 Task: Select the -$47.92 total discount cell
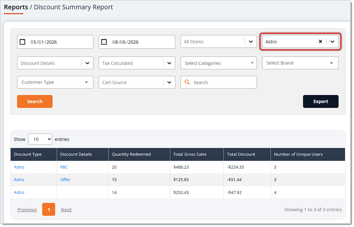tap(247, 193)
